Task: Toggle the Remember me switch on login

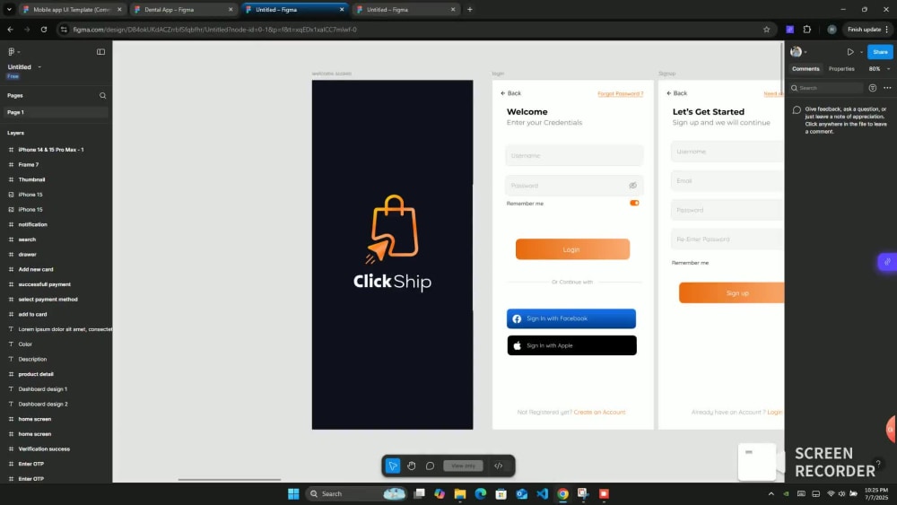Action: click(x=634, y=203)
